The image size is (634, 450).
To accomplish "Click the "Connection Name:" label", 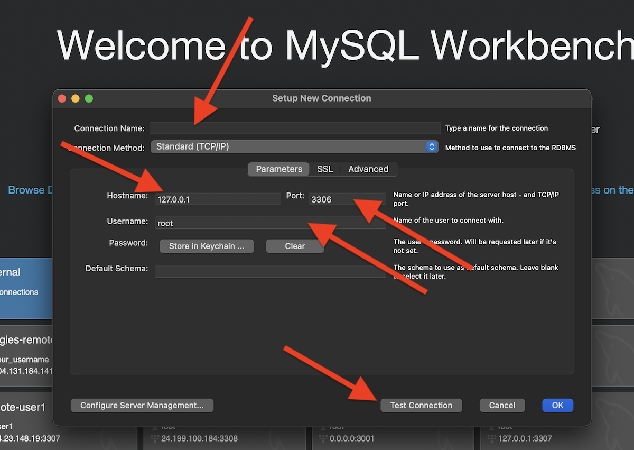I will click(x=109, y=128).
